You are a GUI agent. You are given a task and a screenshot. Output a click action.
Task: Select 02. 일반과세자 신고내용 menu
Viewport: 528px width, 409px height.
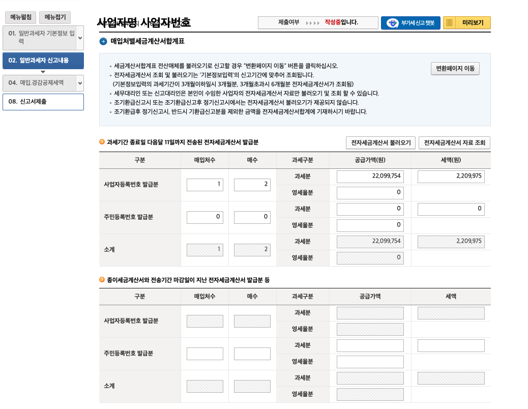(43, 61)
